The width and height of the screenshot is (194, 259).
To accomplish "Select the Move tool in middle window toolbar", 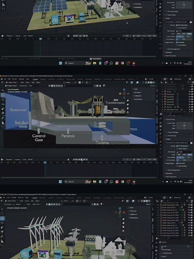I will click(x=3, y=100).
